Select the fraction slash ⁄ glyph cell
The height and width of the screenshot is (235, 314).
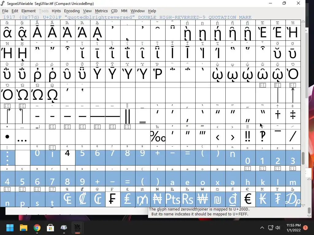pos(293,137)
